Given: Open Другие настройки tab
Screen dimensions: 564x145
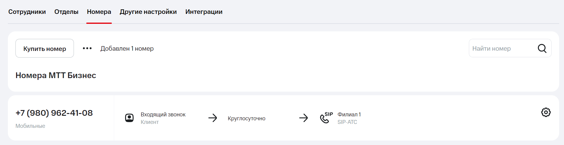Looking at the screenshot, I should (x=148, y=12).
